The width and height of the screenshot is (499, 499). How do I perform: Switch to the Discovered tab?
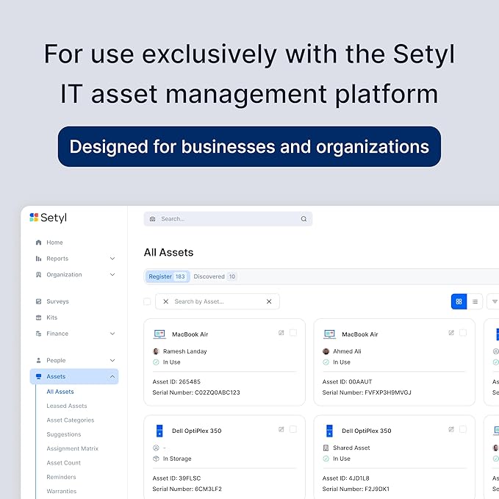[x=215, y=276]
